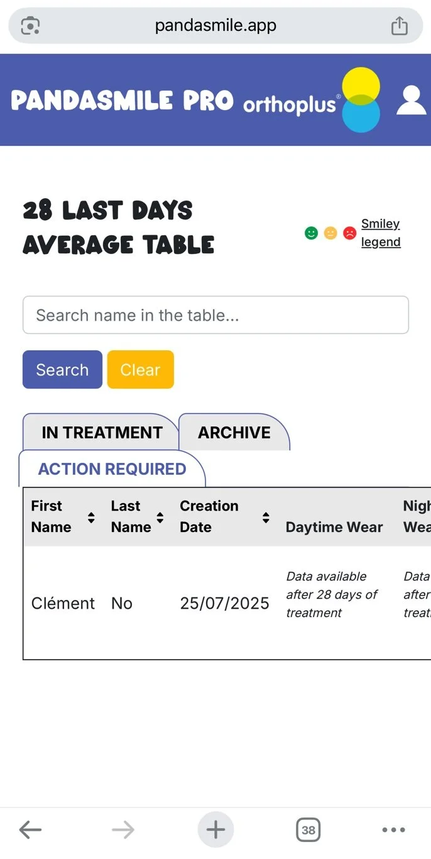This screenshot has height=859, width=431.
Task: Tap the browser share icon
Action: [400, 26]
